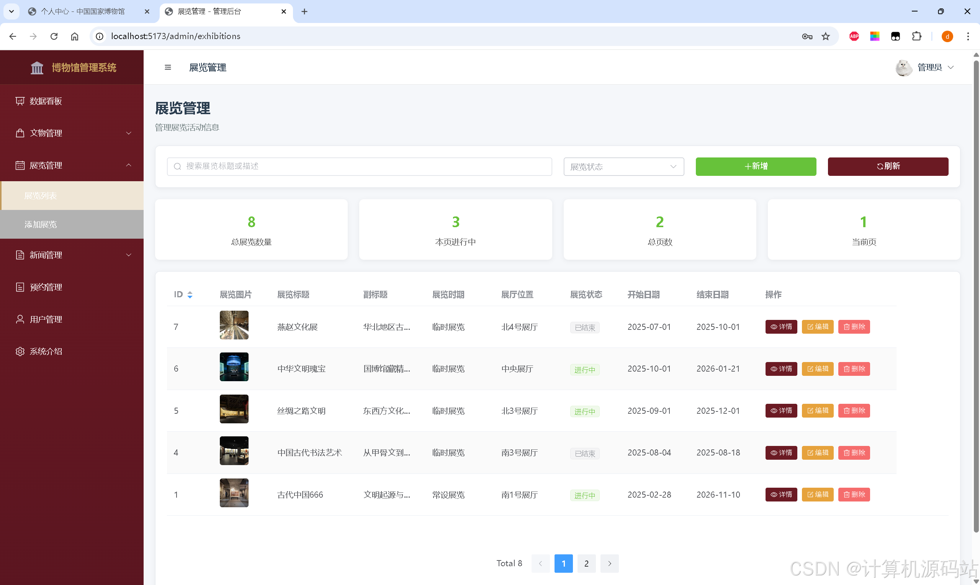Click the AdBlock Plus extension icon
Viewport: 980px width, 585px height.
coord(854,36)
